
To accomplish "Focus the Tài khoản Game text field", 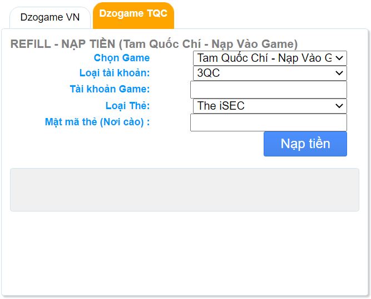I will click(x=269, y=90).
